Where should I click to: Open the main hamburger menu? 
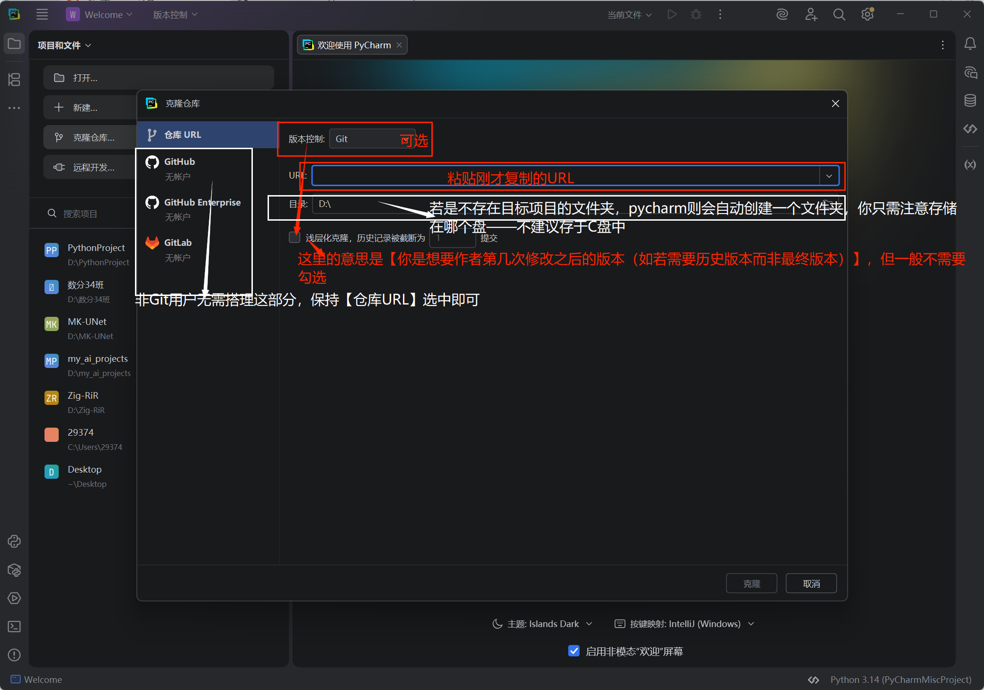click(42, 15)
